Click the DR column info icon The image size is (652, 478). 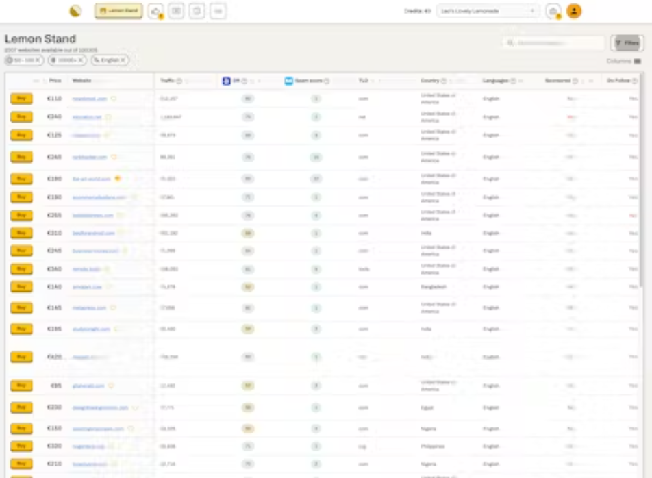tap(244, 81)
